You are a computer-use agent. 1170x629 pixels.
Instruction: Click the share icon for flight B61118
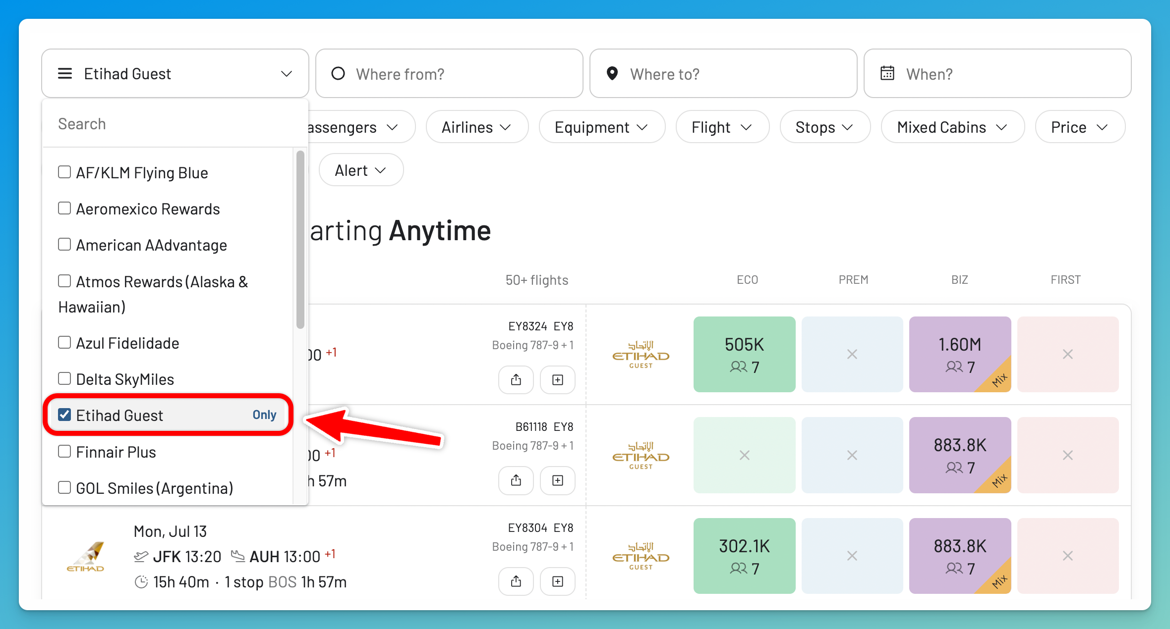pyautogui.click(x=516, y=480)
